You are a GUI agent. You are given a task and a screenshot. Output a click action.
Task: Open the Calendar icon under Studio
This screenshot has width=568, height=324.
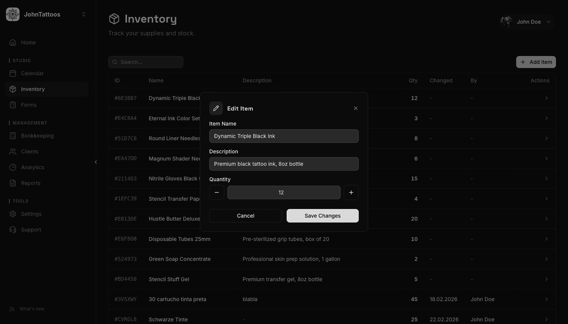pyautogui.click(x=13, y=73)
